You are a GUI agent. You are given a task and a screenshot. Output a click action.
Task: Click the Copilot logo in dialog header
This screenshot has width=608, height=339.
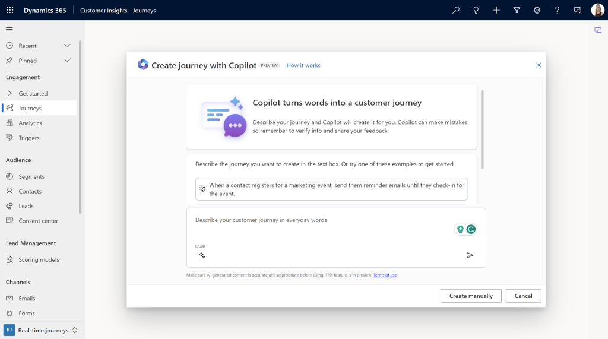tap(143, 64)
